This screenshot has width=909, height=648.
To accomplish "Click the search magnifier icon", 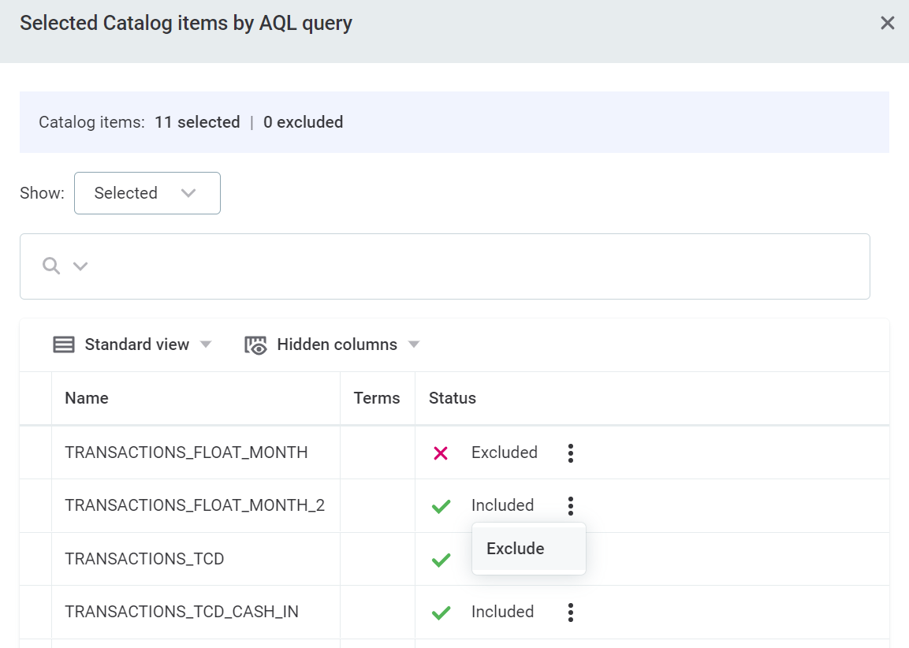I will 51,266.
